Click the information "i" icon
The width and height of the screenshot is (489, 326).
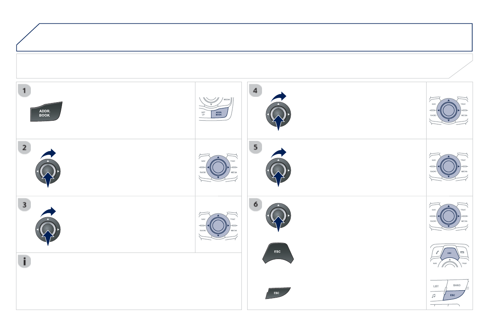point(25,262)
